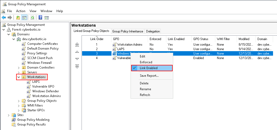The image size is (277, 130).
Task: Collapse the Workstations OU tree node
Action: click(19, 77)
